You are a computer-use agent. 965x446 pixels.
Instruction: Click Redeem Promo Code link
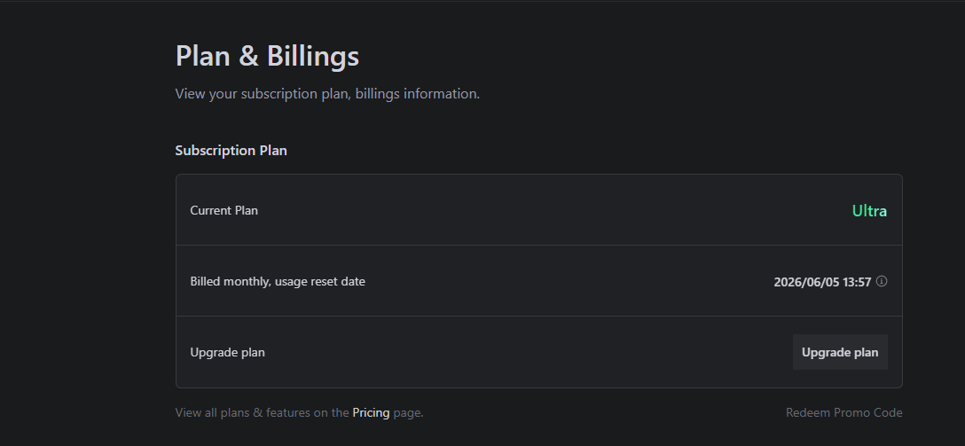pos(843,413)
